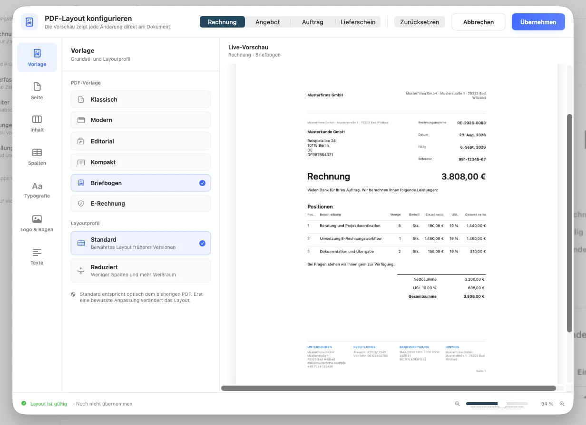
Task: Click the horizontal preview scrollbar
Action: 389,388
